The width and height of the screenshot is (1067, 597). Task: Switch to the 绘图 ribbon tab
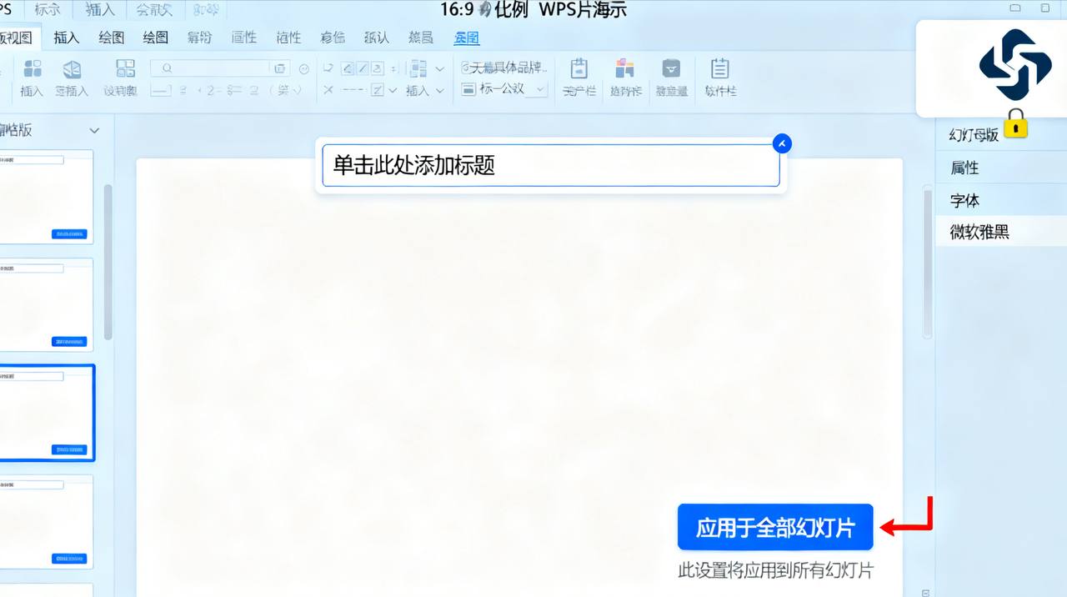coord(110,38)
